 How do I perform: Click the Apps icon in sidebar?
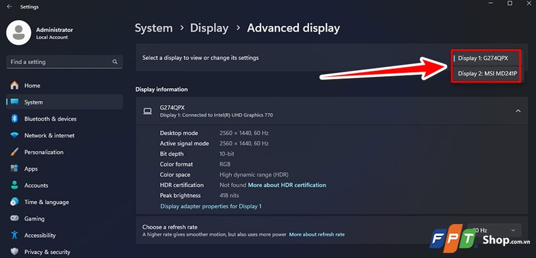pyautogui.click(x=14, y=168)
